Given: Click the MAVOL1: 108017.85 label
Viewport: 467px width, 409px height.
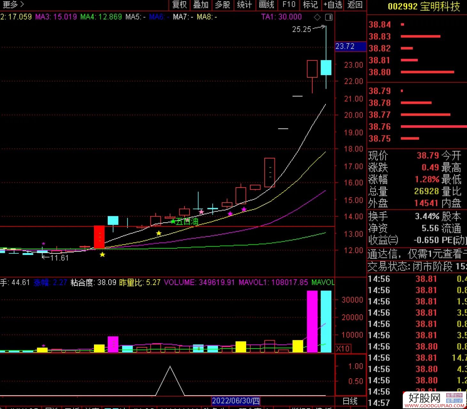Looking at the screenshot, I should (x=273, y=282).
